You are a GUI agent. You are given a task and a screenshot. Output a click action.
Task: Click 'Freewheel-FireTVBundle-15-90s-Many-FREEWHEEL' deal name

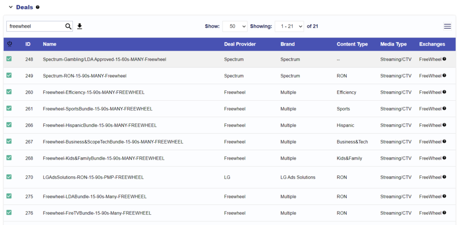97,213
